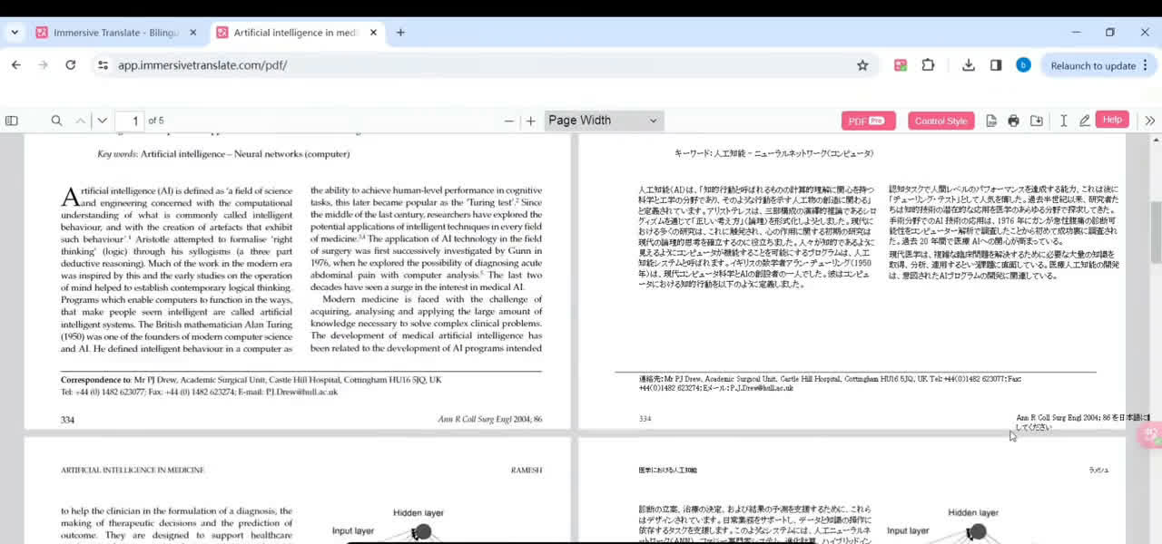Viewport: 1162px width, 544px height.
Task: Open Control Style options
Action: 940,121
